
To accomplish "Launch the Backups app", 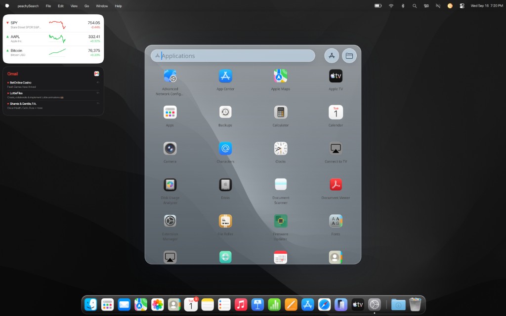I will coord(225,112).
